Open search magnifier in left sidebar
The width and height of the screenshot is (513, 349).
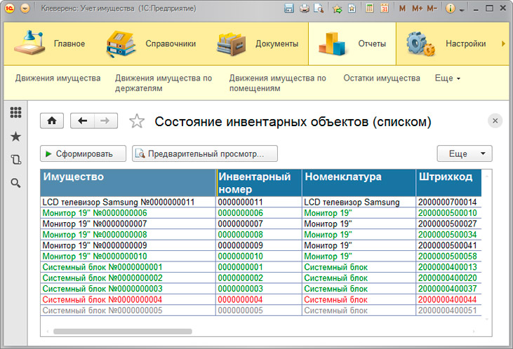click(x=15, y=183)
